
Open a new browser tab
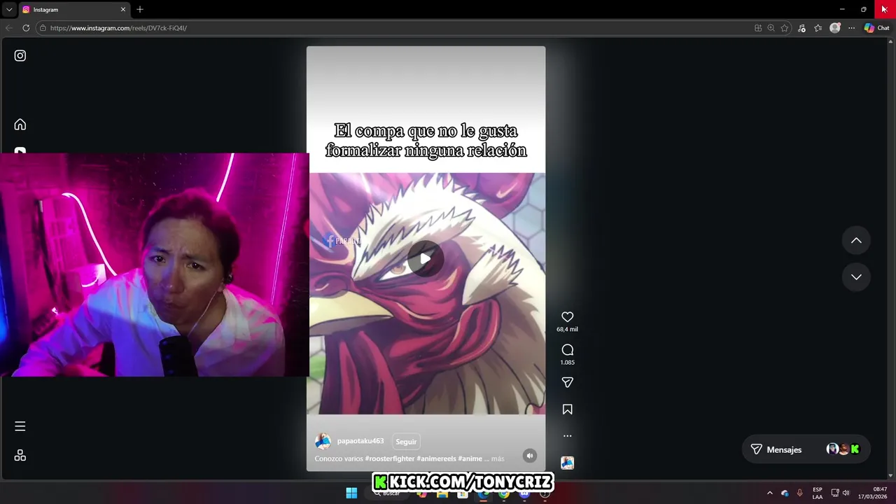(140, 9)
